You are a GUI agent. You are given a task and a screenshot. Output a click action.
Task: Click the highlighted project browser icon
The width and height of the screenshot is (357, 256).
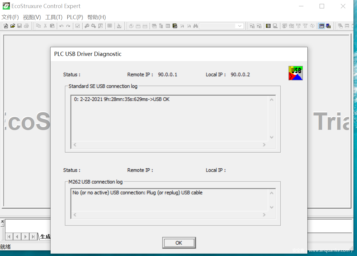(321, 26)
